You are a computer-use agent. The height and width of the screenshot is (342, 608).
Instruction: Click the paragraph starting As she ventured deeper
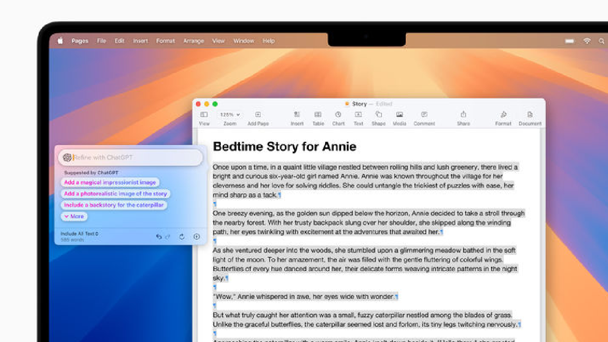pos(365,264)
